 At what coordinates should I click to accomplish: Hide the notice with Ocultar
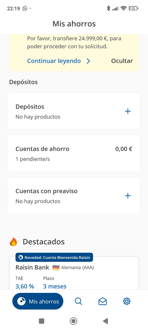click(x=122, y=61)
